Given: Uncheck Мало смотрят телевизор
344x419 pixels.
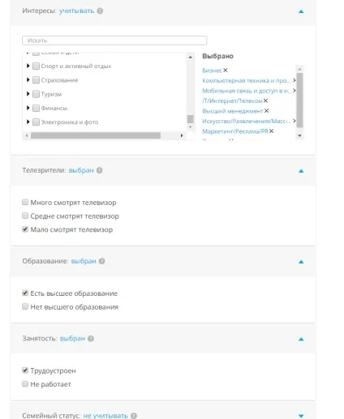Looking at the screenshot, I should [25, 229].
